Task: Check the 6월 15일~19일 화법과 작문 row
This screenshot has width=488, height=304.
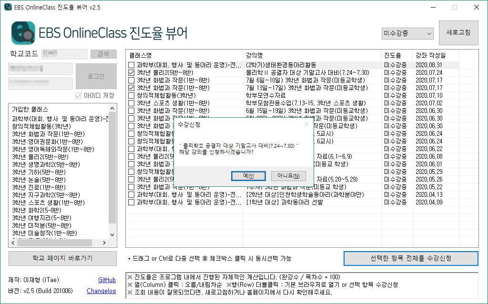Action: pyautogui.click(x=132, y=111)
